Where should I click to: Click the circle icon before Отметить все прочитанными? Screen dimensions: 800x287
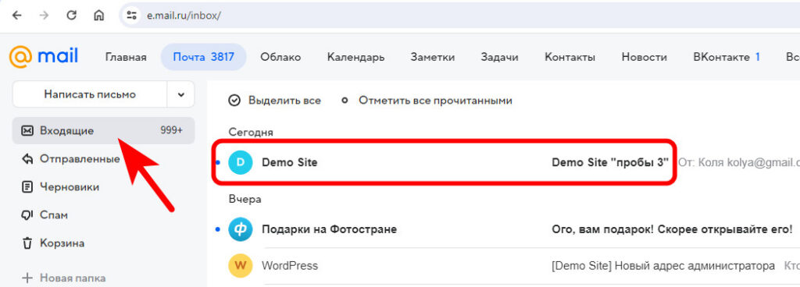(x=345, y=101)
